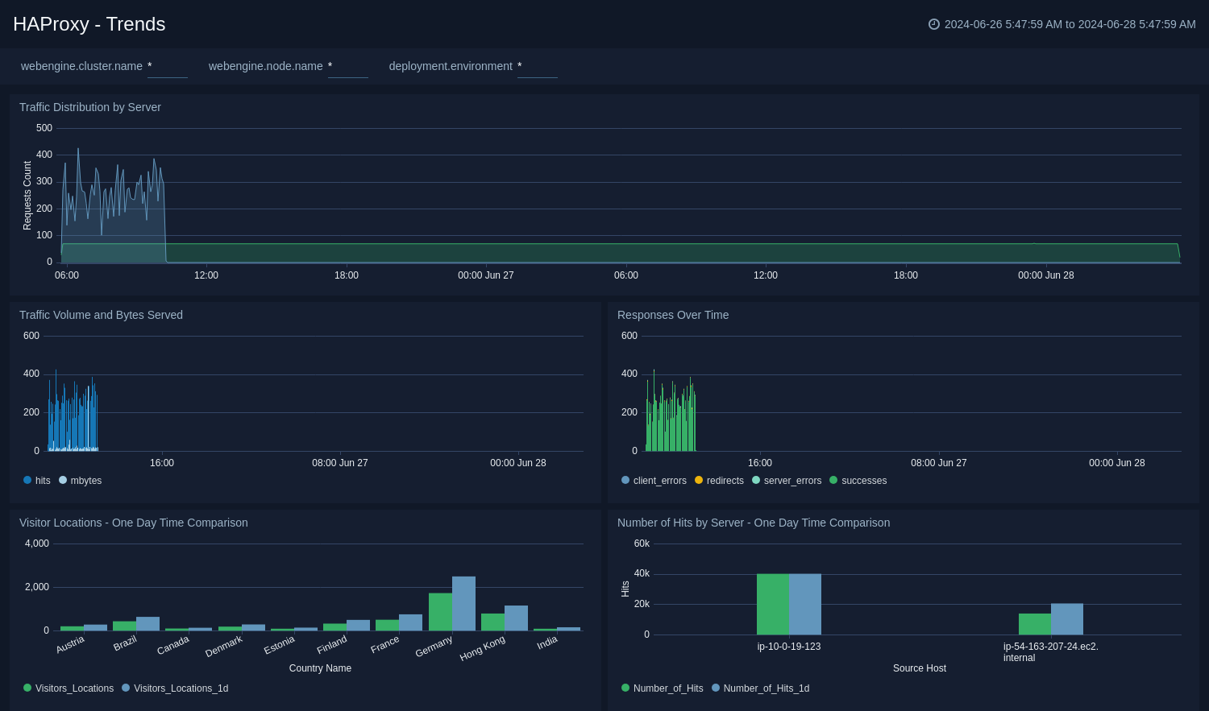The image size is (1209, 711).
Task: Edit the webengine.cluster.name filter field
Action: pos(168,66)
